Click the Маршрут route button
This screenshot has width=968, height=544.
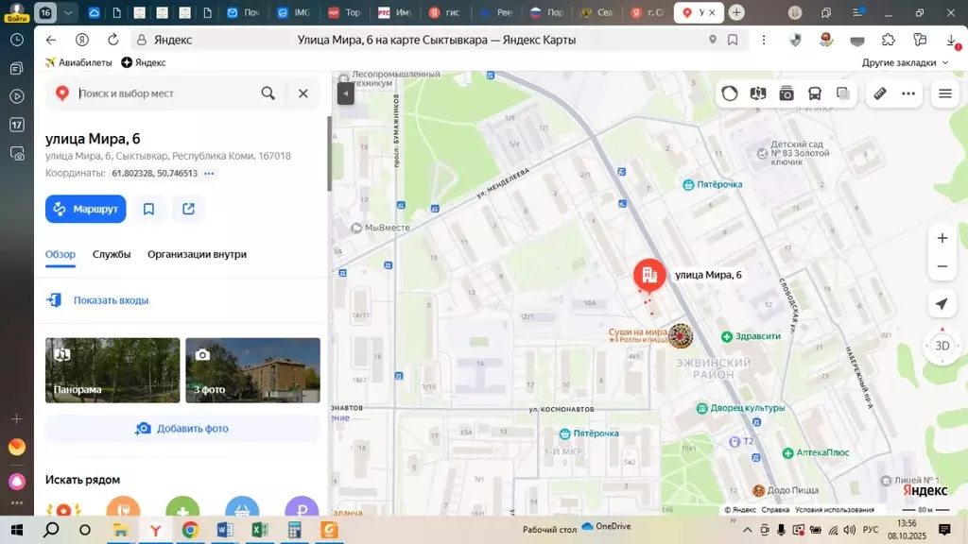point(85,209)
